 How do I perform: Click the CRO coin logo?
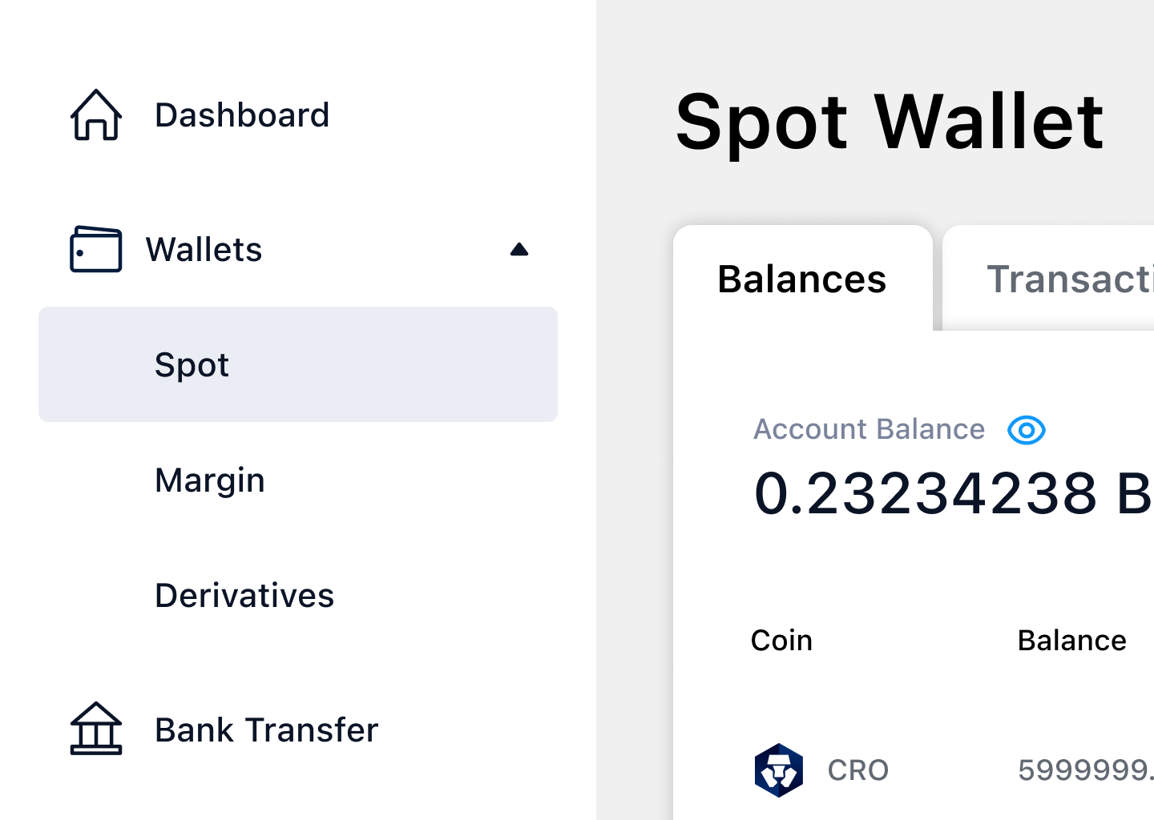tap(778, 770)
